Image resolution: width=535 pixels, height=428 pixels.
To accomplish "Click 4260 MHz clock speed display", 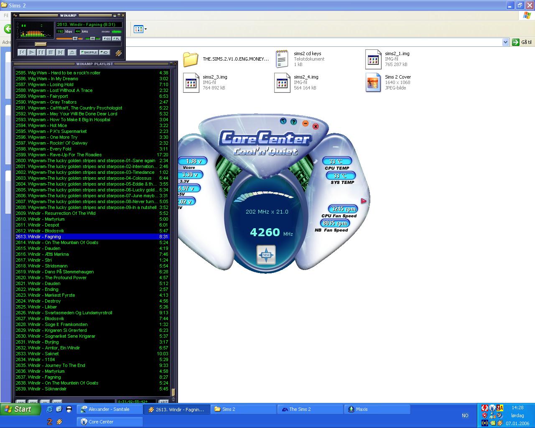I will (x=271, y=232).
